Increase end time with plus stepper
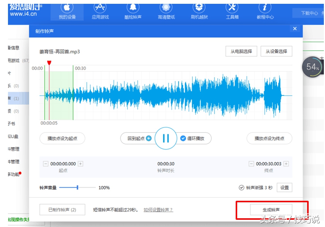The image size is (325, 227). pyautogui.click(x=286, y=164)
